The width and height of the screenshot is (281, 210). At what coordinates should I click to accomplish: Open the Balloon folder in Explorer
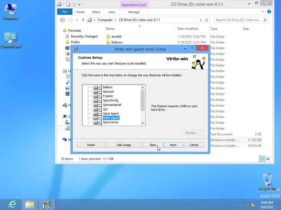117,42
